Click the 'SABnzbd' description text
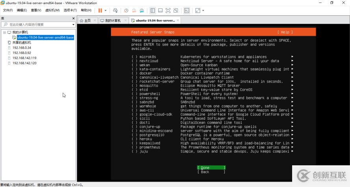The image size is (350, 187). 188,102
